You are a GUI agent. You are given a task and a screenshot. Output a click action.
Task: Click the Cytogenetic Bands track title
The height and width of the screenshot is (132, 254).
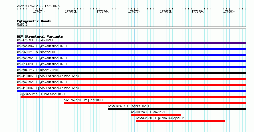pos(34,21)
